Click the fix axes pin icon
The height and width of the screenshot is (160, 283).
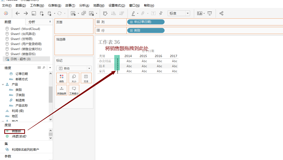(x=161, y=13)
